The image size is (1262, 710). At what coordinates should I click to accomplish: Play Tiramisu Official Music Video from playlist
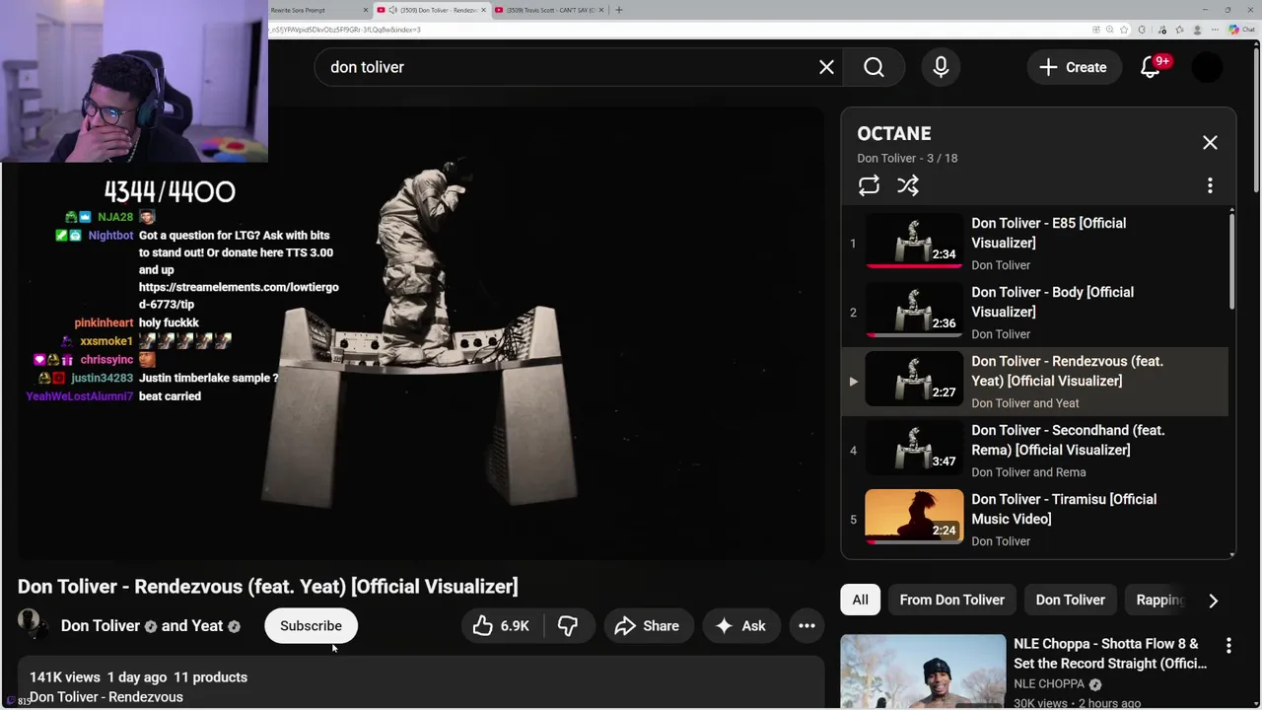click(x=1034, y=520)
